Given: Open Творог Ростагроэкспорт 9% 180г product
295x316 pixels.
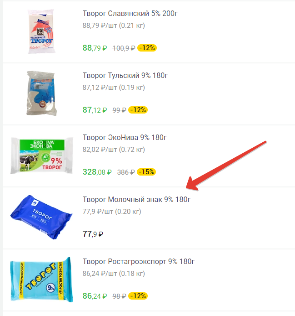Looking at the screenshot, I should 139,262.
